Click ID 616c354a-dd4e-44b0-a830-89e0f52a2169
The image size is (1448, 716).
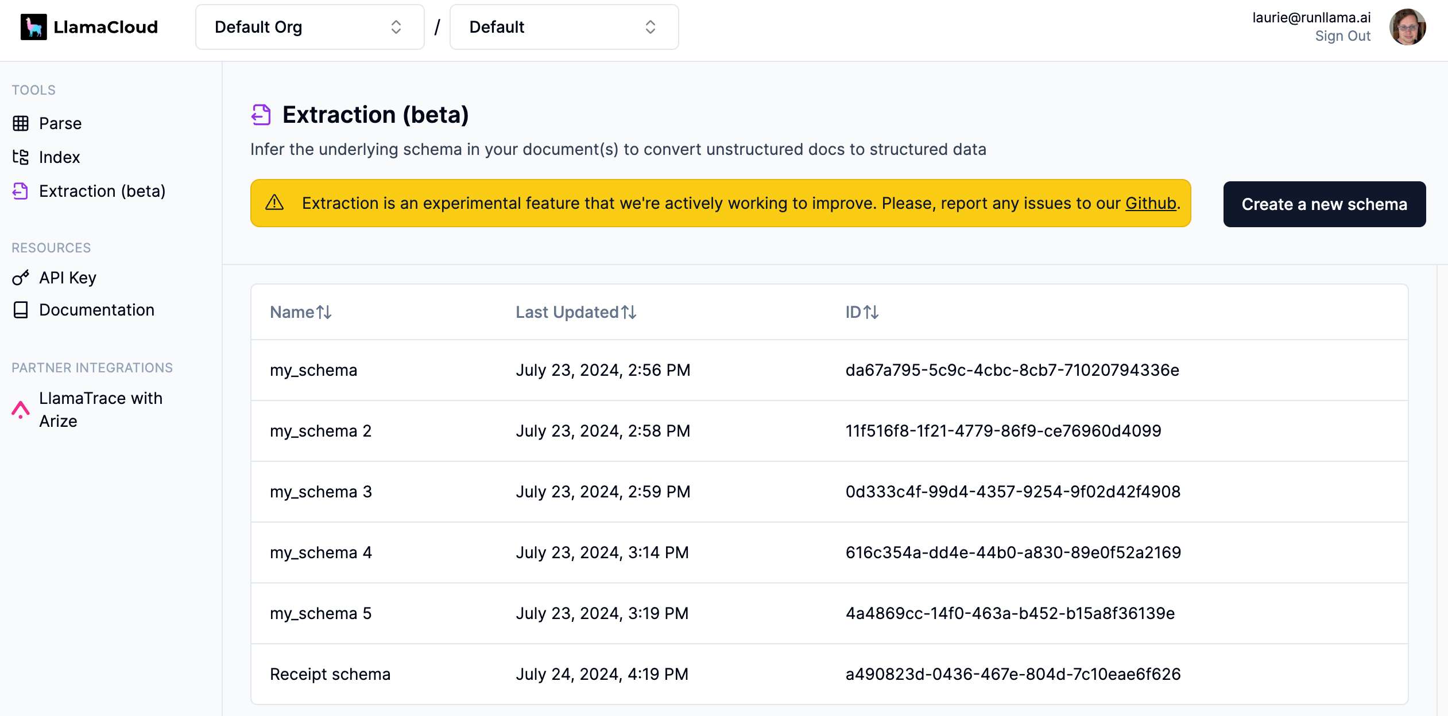point(1013,552)
